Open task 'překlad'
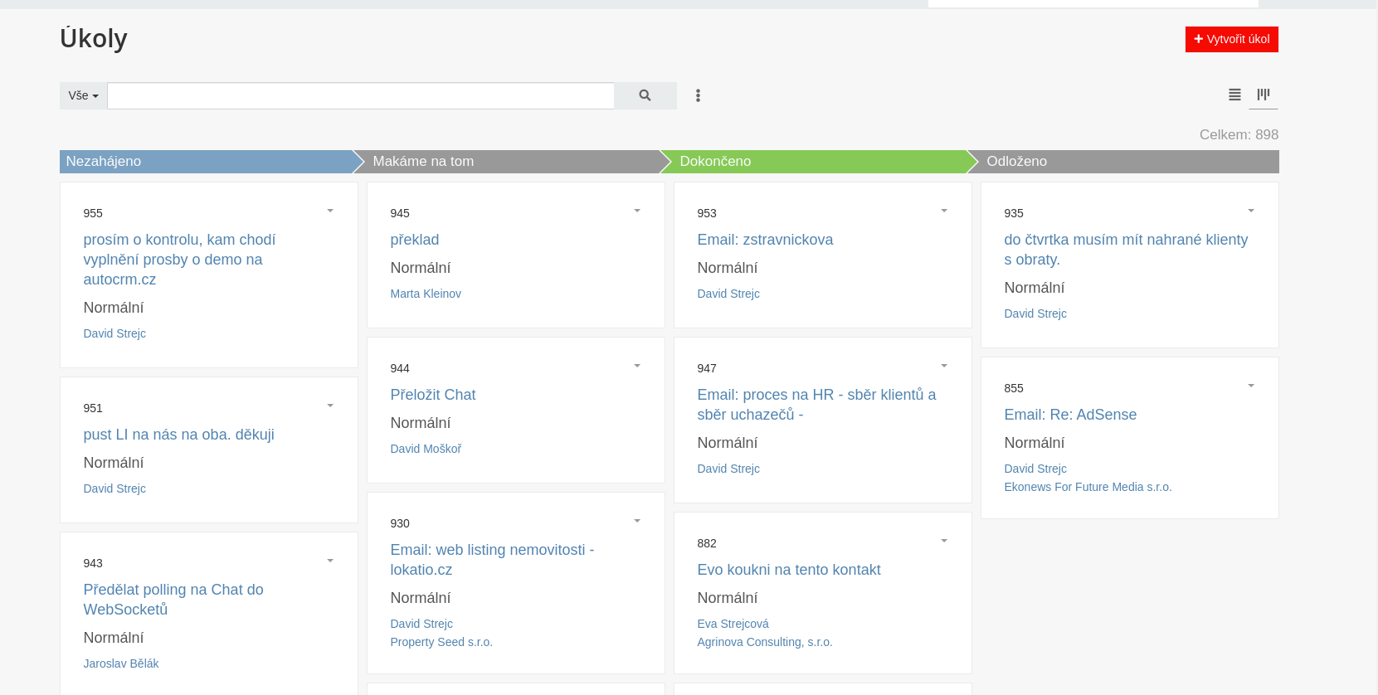 415,240
